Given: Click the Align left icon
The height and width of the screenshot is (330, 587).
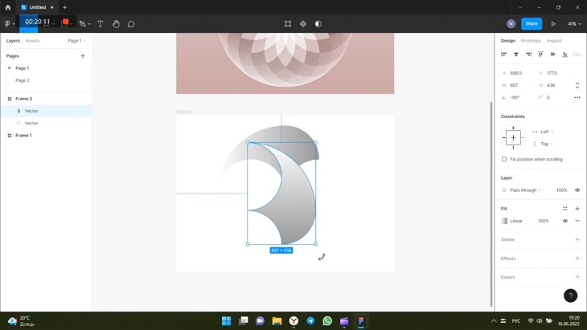Looking at the screenshot, I should click(504, 55).
